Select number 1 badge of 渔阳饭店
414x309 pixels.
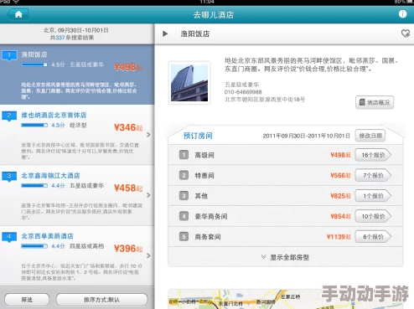9,55
